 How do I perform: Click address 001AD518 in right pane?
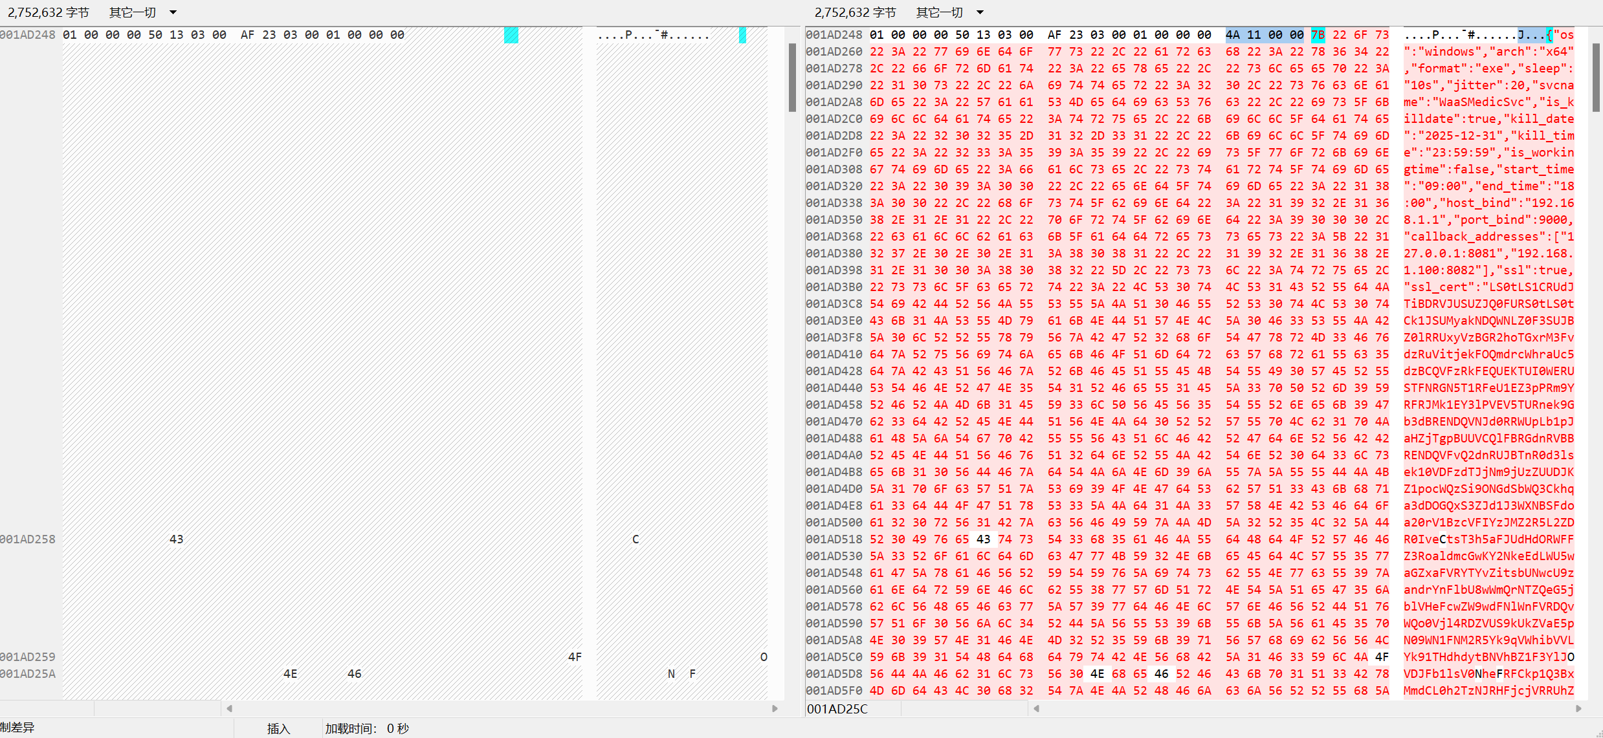point(834,539)
